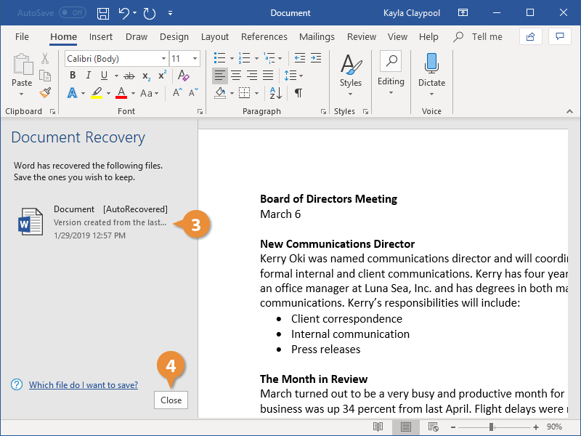Click the 90% zoom level
The height and width of the screenshot is (436, 581).
click(x=554, y=427)
